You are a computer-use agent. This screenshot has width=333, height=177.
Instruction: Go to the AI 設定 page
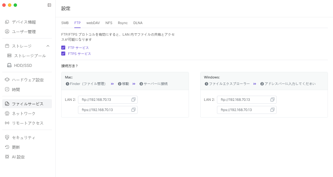pos(18,157)
